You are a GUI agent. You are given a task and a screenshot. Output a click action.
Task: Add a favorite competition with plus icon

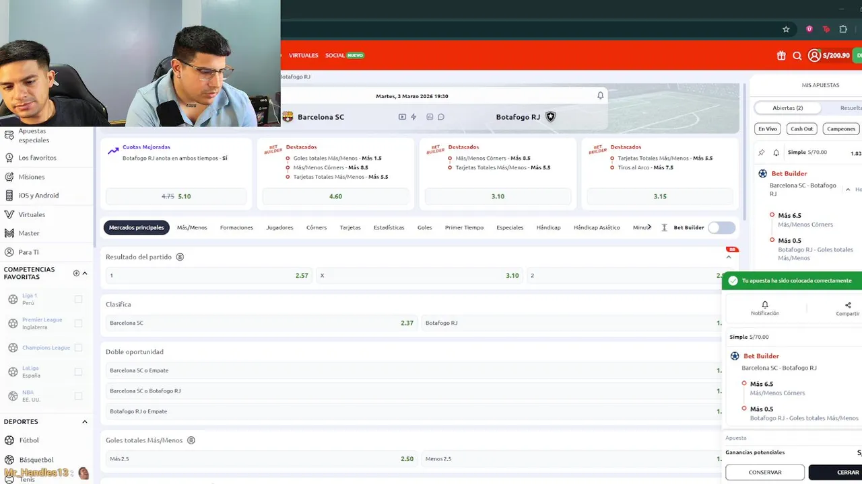click(76, 273)
